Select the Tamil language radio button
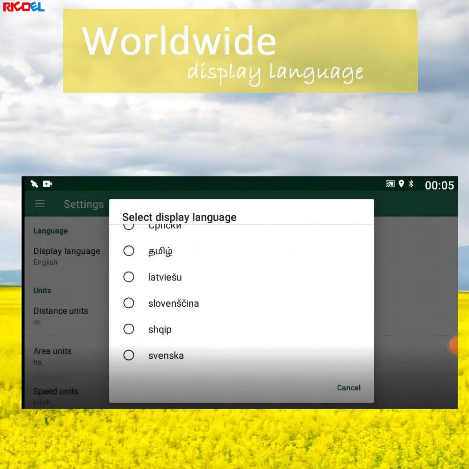This screenshot has width=469, height=469. 129,251
